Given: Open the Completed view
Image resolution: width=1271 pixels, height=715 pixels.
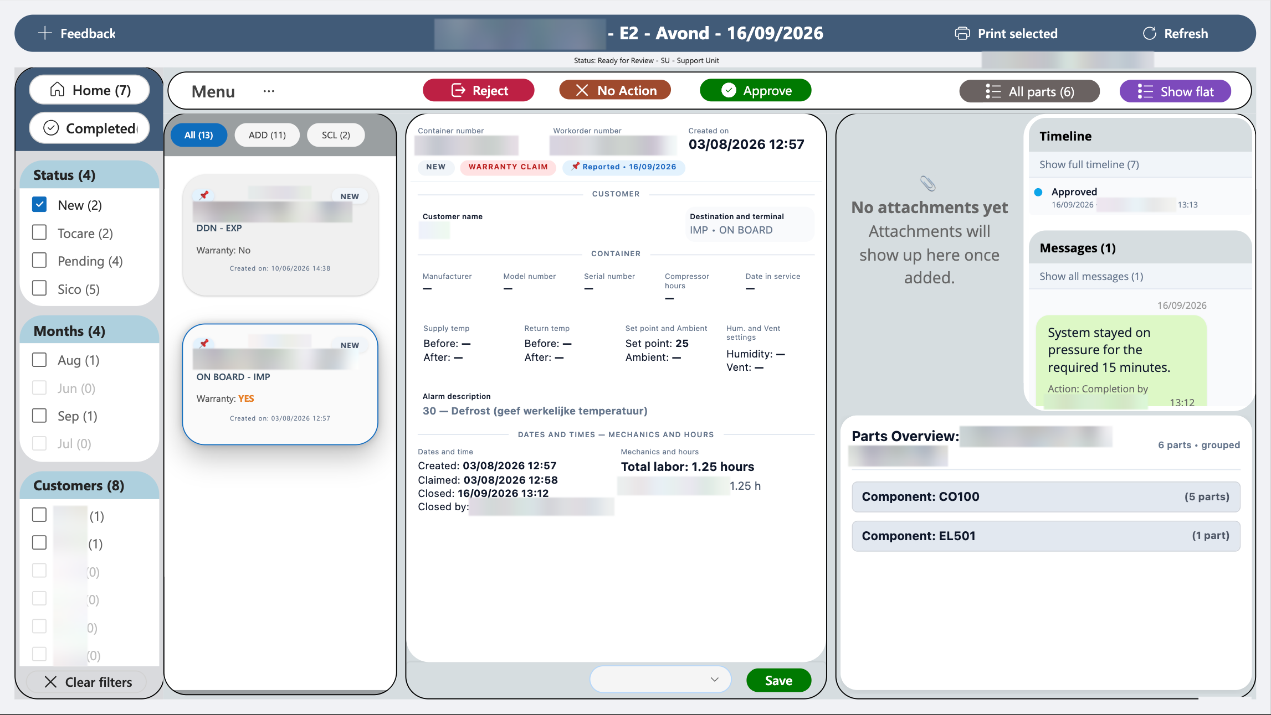Looking at the screenshot, I should coord(89,128).
